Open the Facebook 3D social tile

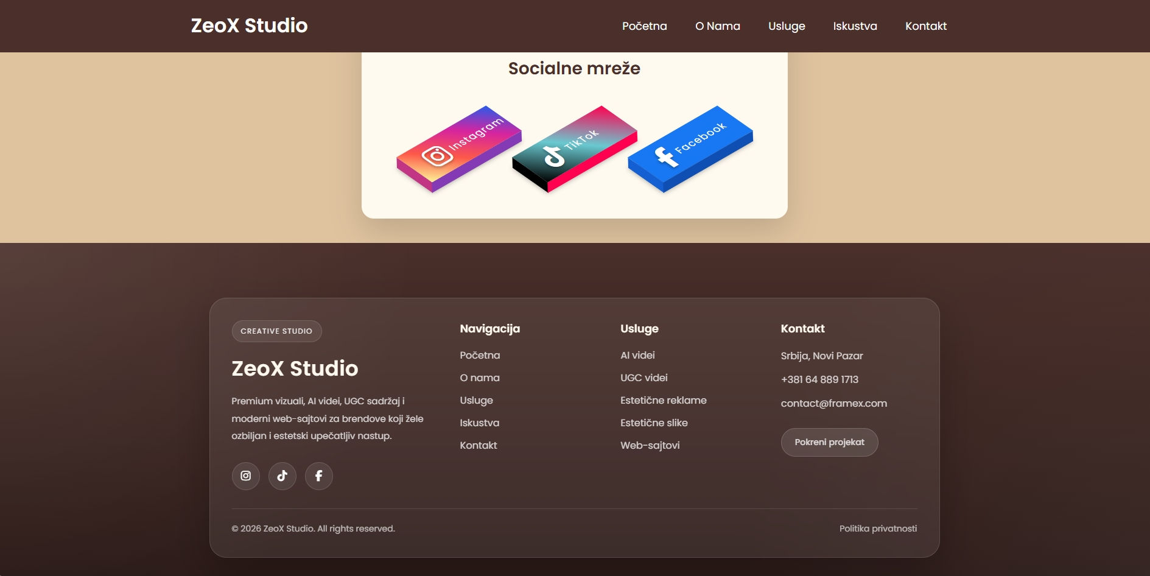click(x=690, y=149)
